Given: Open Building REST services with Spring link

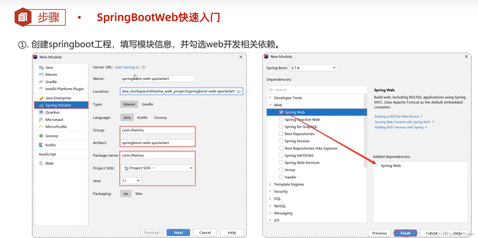Looking at the screenshot, I should (x=399, y=127).
